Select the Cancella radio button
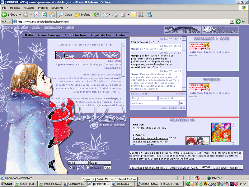Screen dimensions: 249x187 [88, 167]
